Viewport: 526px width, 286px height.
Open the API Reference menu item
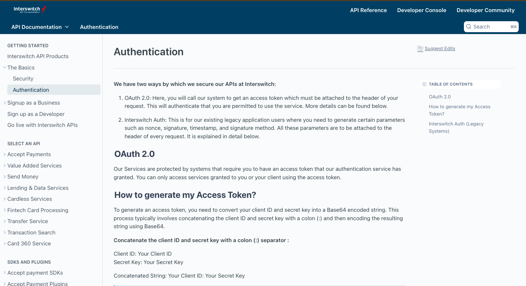point(368,10)
